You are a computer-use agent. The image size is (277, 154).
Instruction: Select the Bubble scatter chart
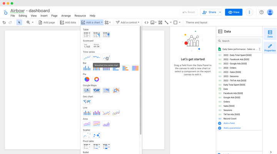[97, 135]
